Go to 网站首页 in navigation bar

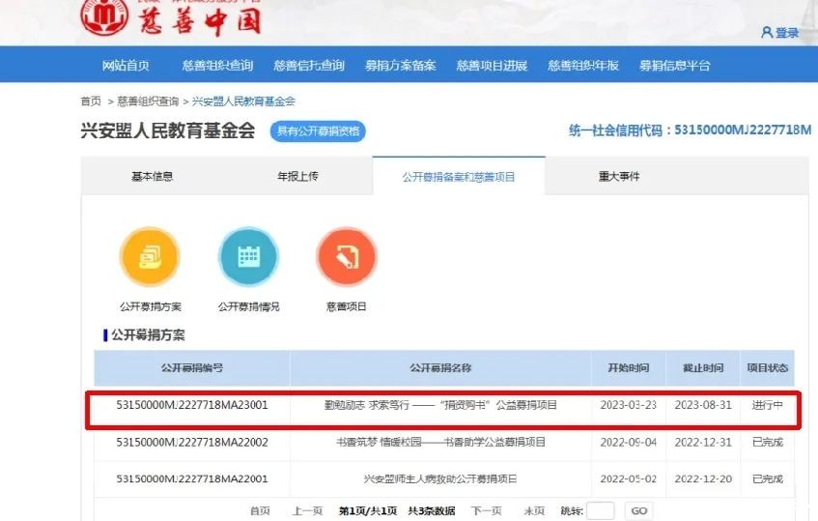click(x=126, y=66)
